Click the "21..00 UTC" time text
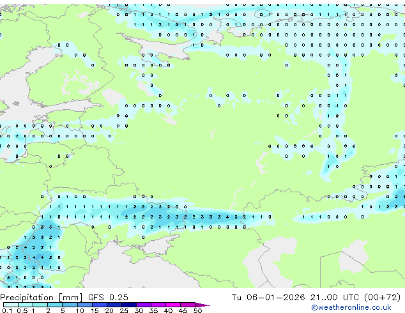This screenshot has width=405, height=313. coord(335,298)
